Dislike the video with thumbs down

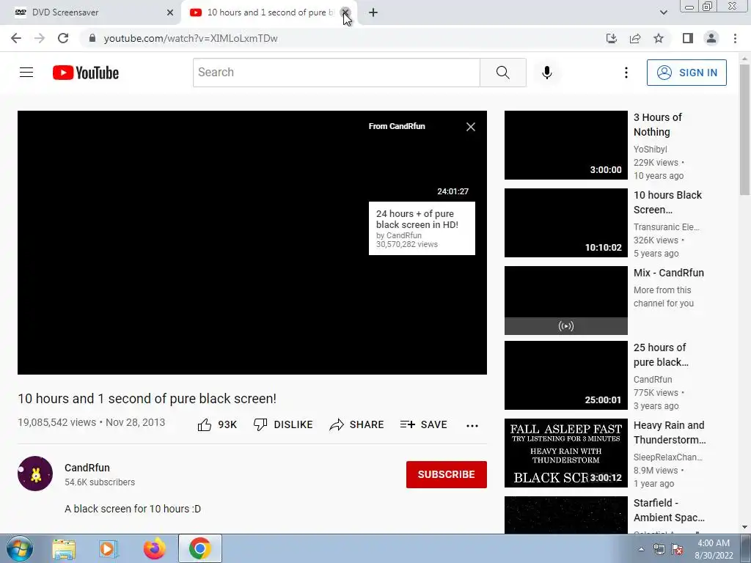[284, 424]
